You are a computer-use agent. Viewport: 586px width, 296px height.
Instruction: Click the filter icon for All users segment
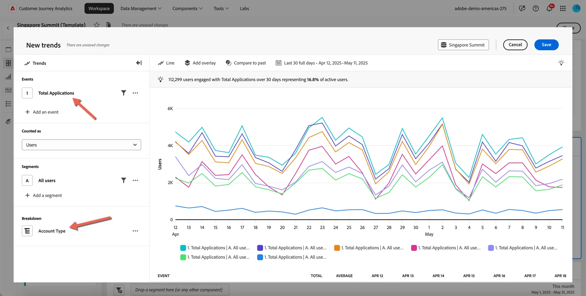tap(124, 180)
